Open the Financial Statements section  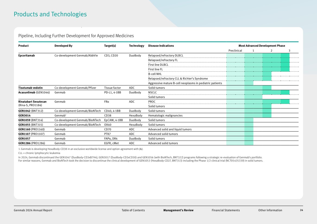(226, 210)
